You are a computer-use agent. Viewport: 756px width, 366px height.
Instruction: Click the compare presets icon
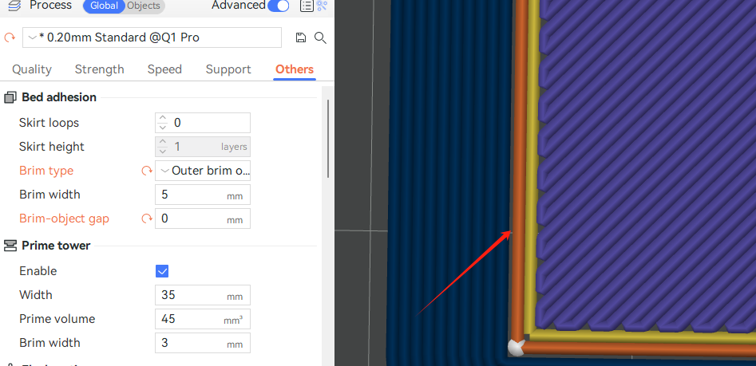coord(322,6)
